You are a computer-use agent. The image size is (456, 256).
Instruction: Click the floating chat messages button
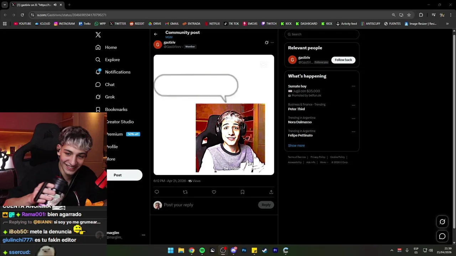tap(442, 236)
